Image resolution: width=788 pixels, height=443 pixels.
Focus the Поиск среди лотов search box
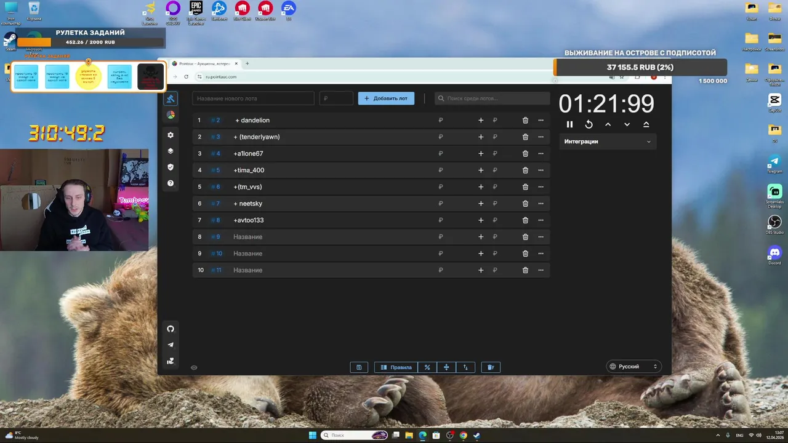click(x=492, y=98)
